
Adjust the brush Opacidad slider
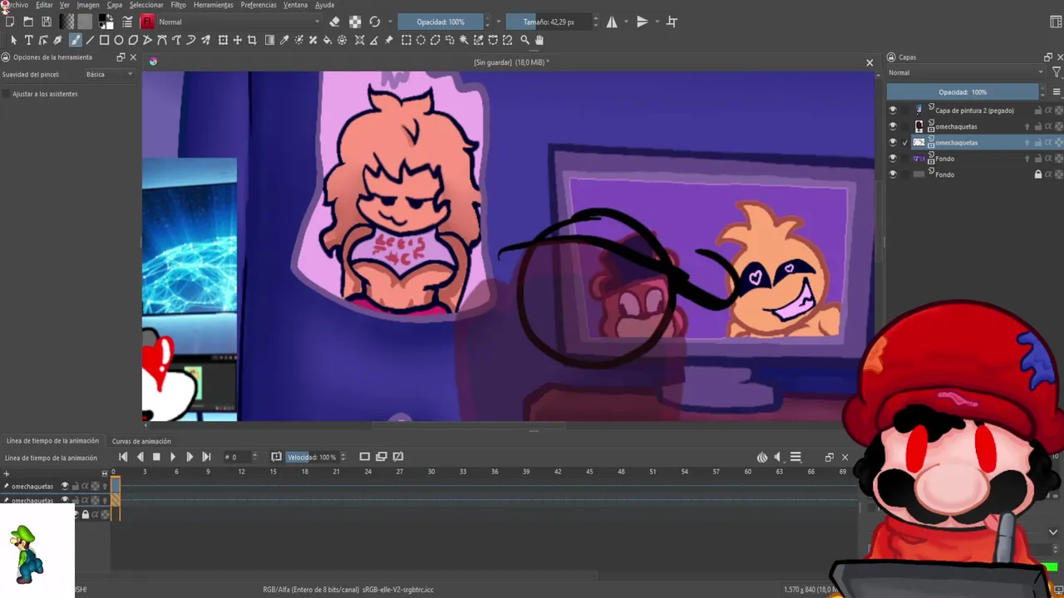[441, 22]
